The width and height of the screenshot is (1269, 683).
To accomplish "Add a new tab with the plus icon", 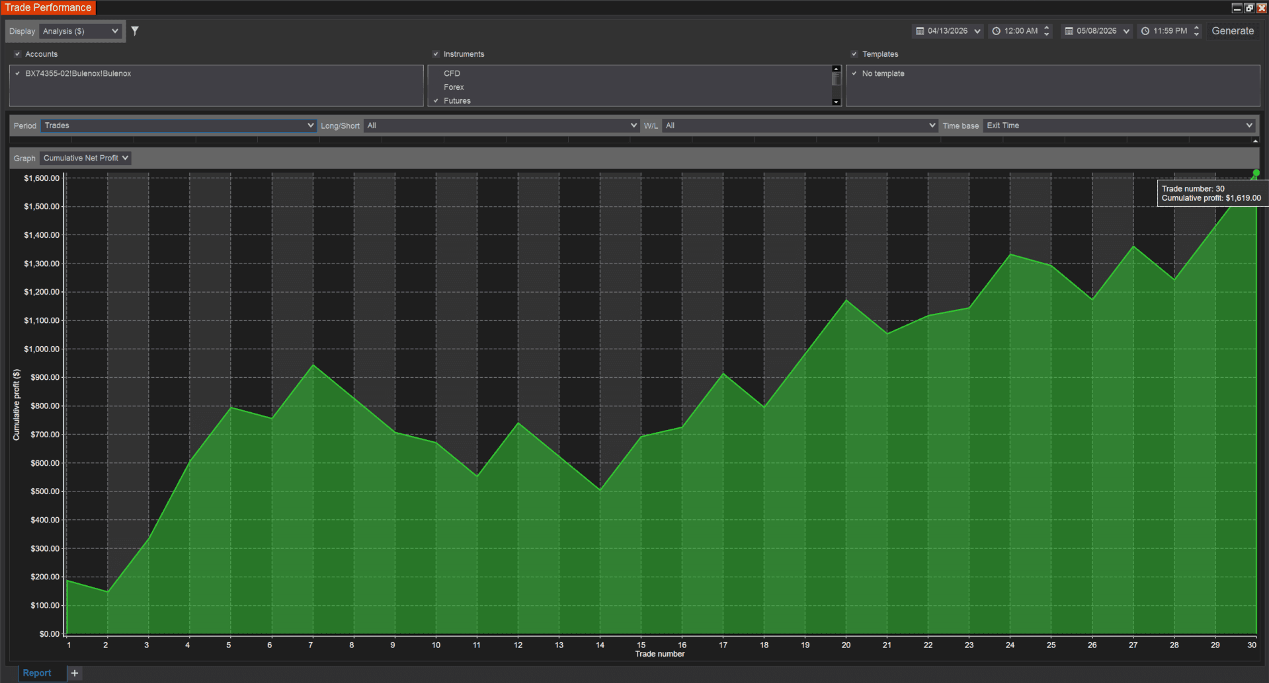I will (x=75, y=673).
